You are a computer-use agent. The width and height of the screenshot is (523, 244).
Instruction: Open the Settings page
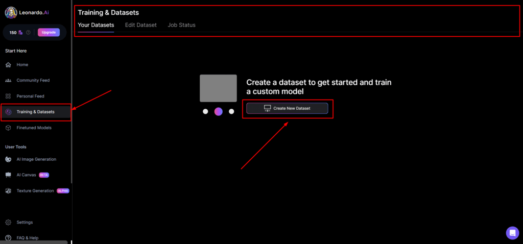pyautogui.click(x=25, y=222)
